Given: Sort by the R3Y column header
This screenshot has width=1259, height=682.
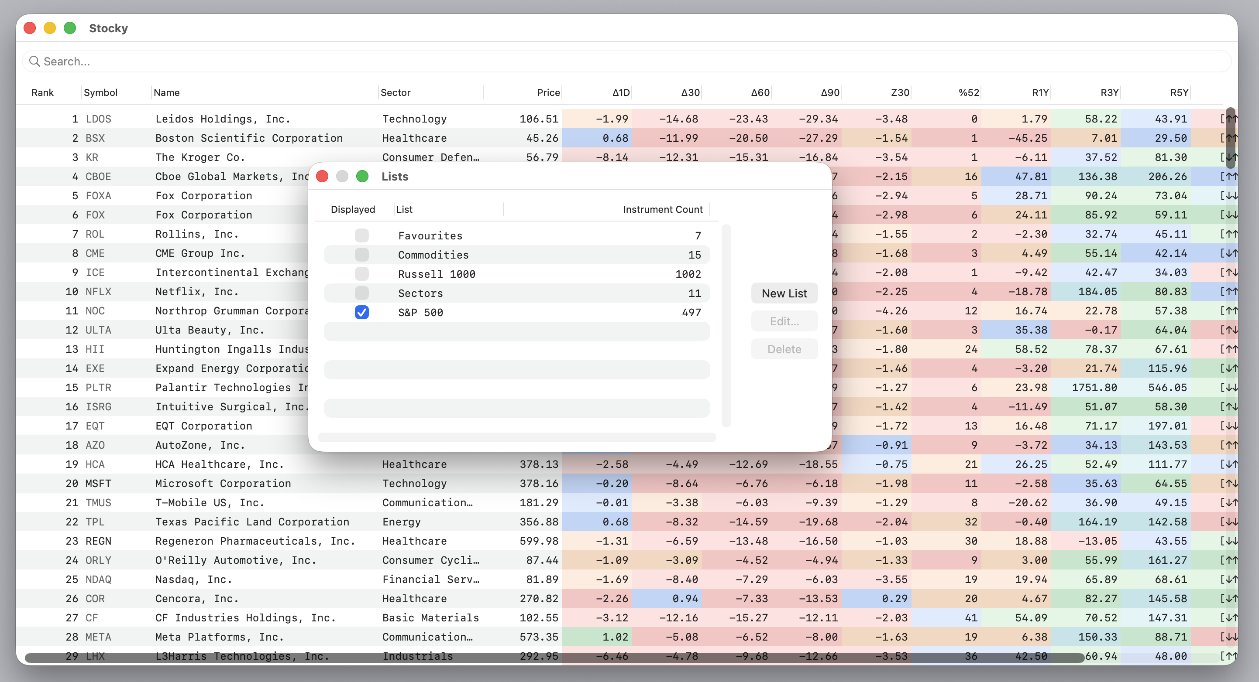Looking at the screenshot, I should pyautogui.click(x=1109, y=92).
